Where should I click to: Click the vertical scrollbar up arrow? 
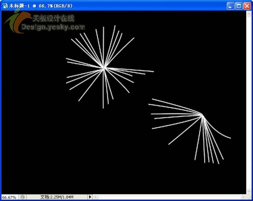(249, 14)
